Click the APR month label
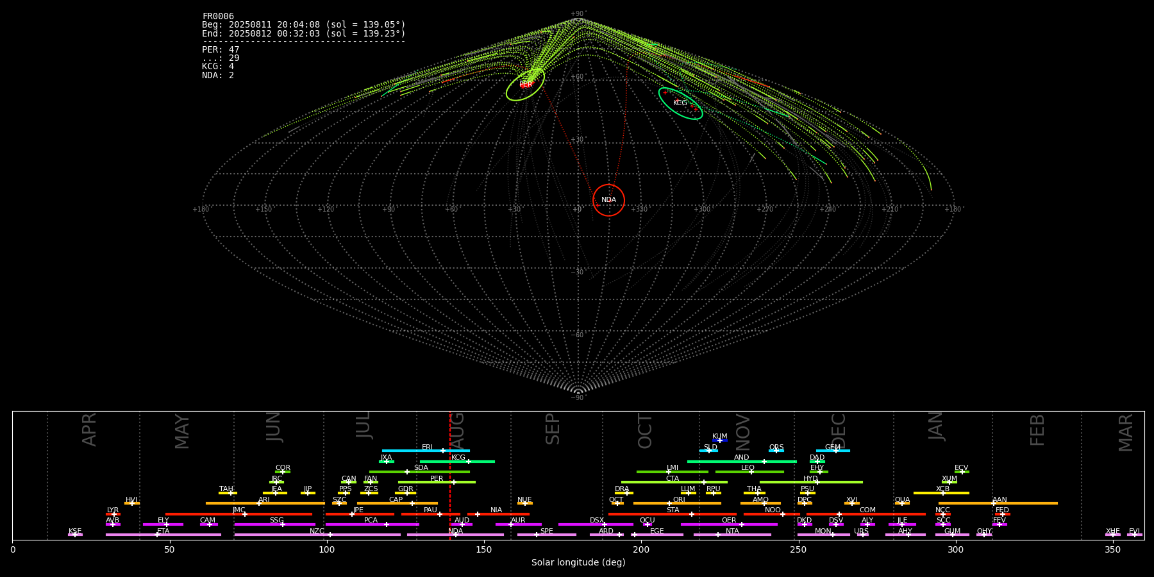Screen dimensions: 1154x577 (89, 430)
